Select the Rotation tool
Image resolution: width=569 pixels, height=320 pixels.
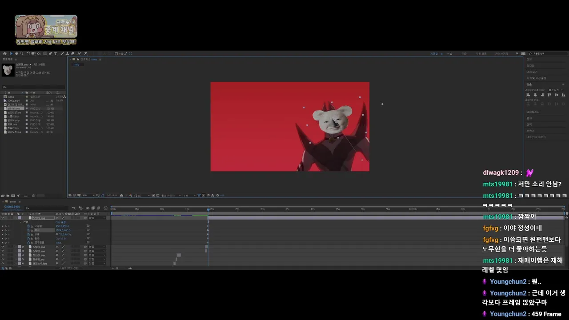point(28,53)
